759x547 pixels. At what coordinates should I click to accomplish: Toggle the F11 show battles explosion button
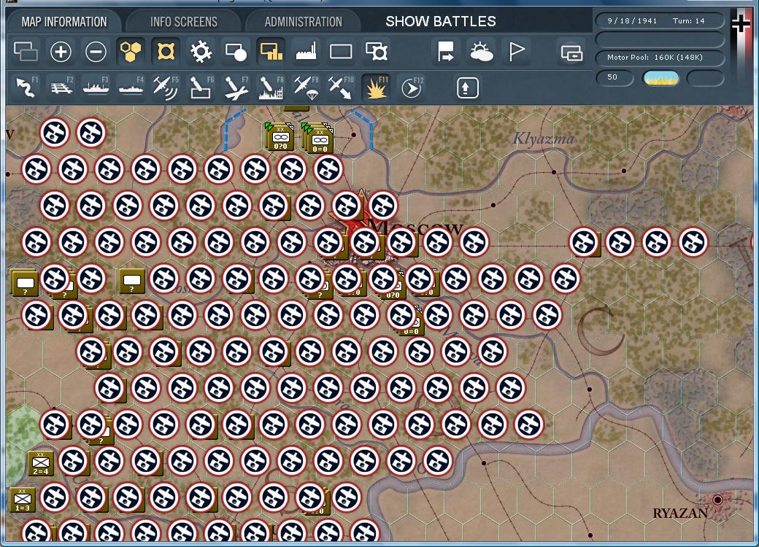(377, 87)
